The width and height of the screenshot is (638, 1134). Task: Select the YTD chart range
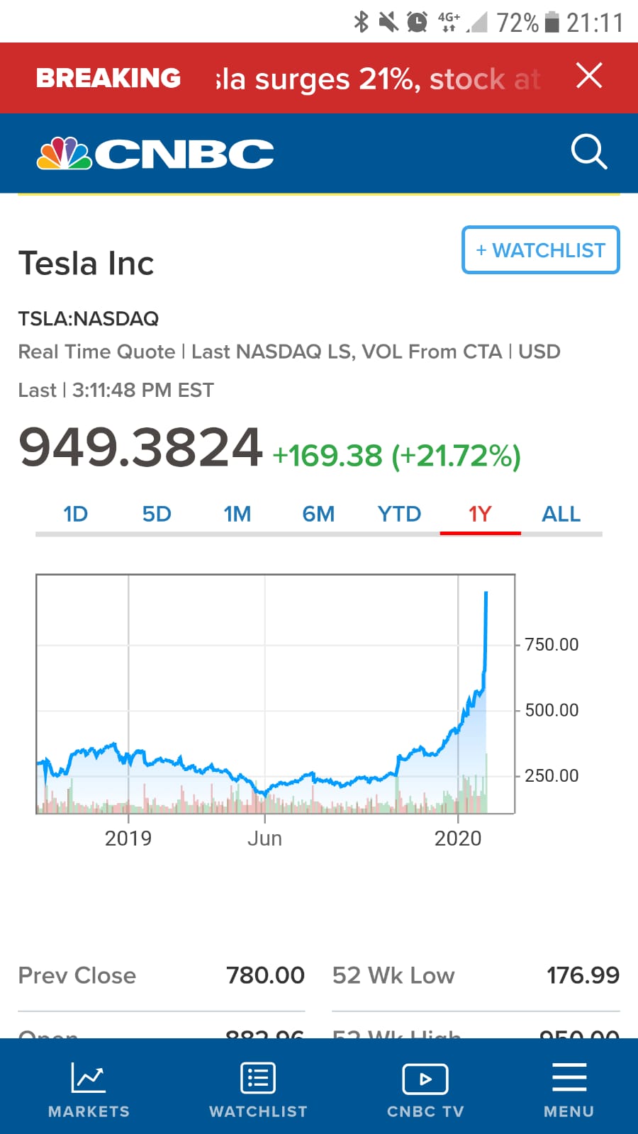pos(399,514)
